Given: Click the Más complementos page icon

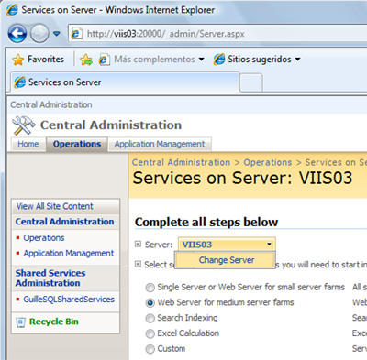Looking at the screenshot, I should coord(104,60).
